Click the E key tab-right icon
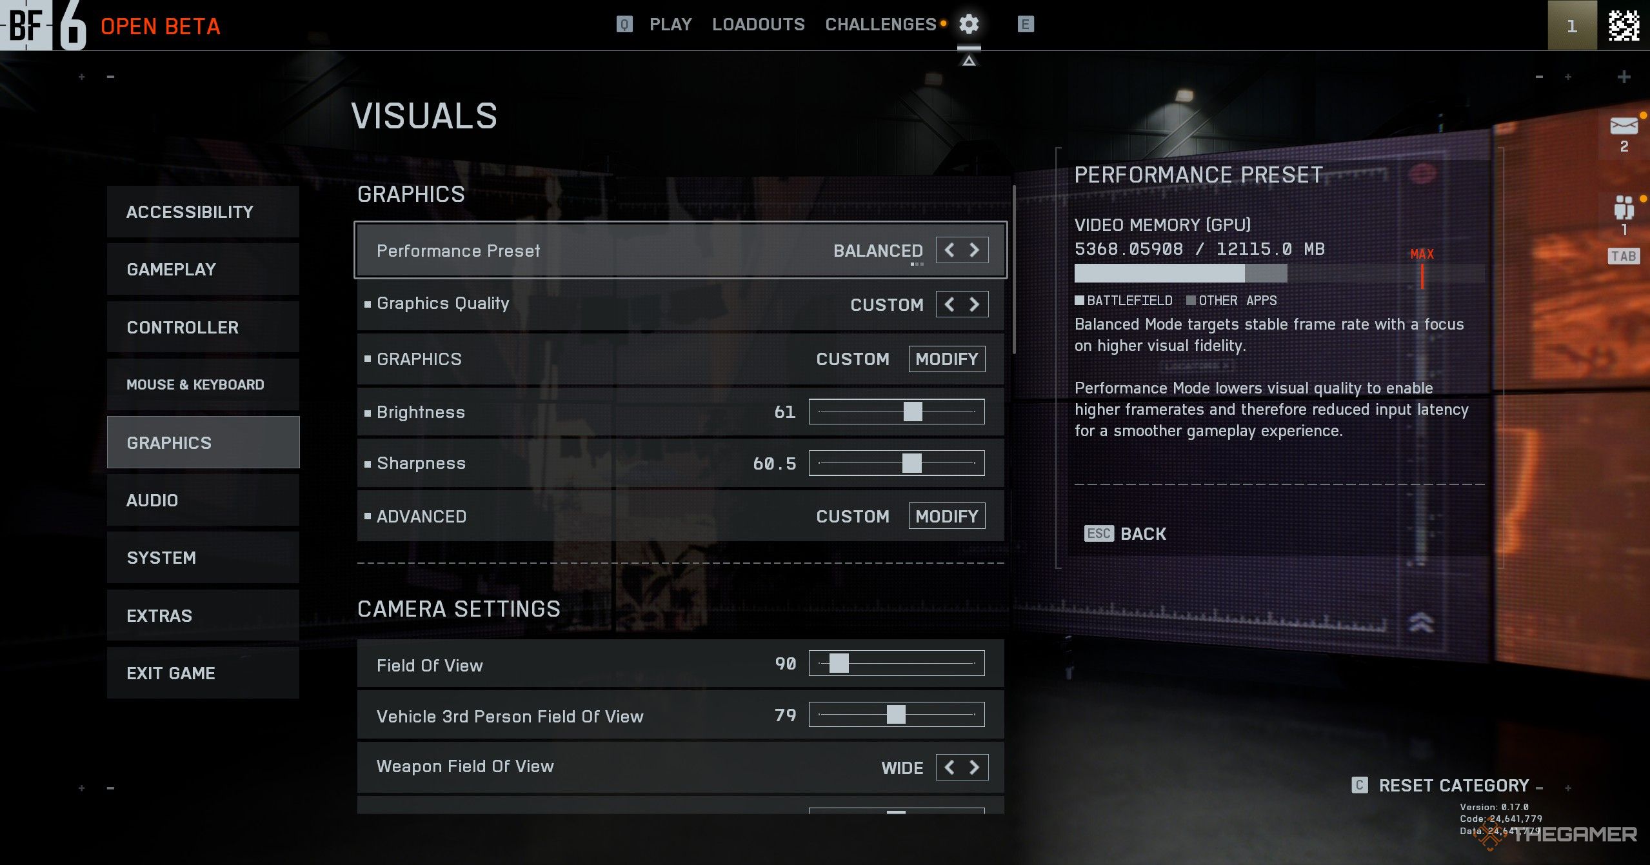This screenshot has height=865, width=1650. pyautogui.click(x=1026, y=25)
